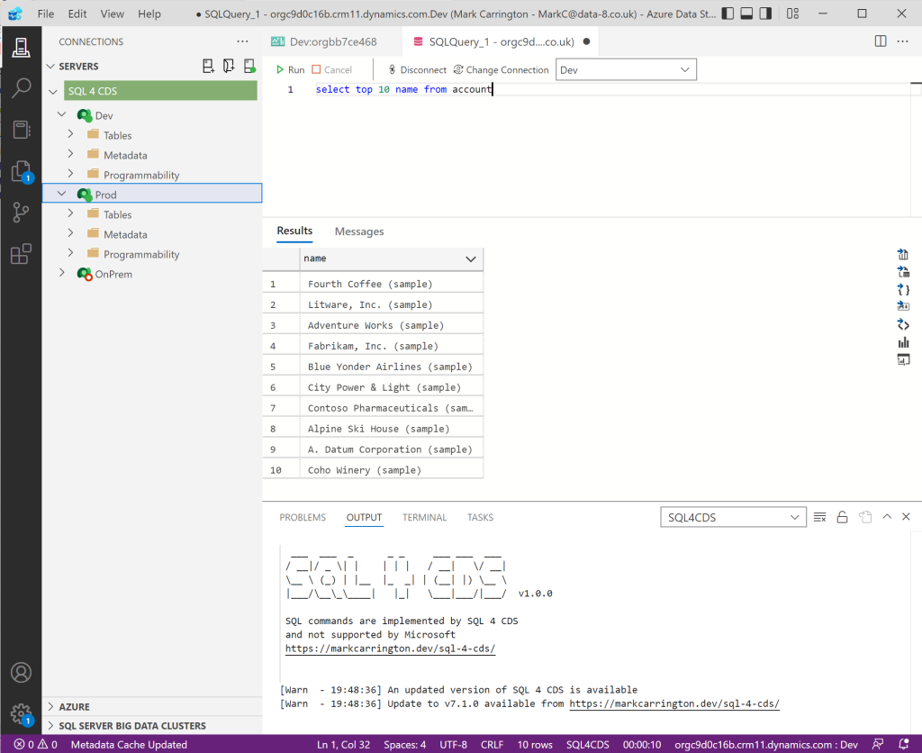The height and width of the screenshot is (753, 922).
Task: Collapse the SERVERS section
Action: 50,66
